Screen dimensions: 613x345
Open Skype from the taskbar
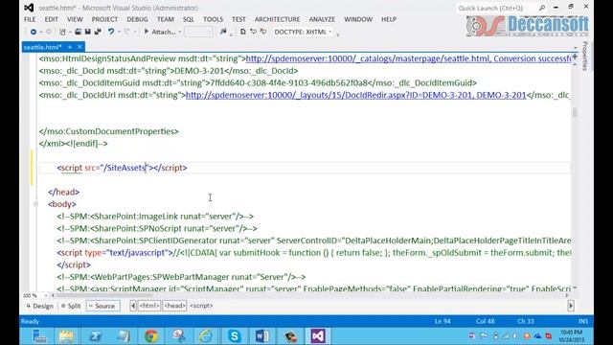234,336
